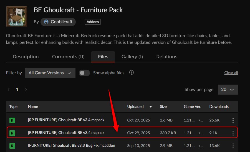Go to next page arrow
Viewport: 250px width, 152px height.
pyautogui.click(x=26, y=90)
